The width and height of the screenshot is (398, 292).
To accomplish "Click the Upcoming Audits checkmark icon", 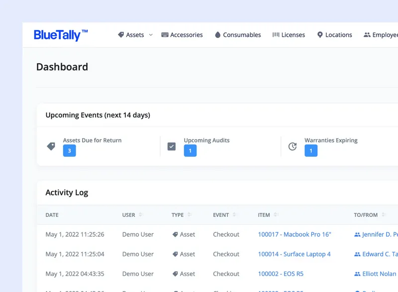I will [172, 146].
